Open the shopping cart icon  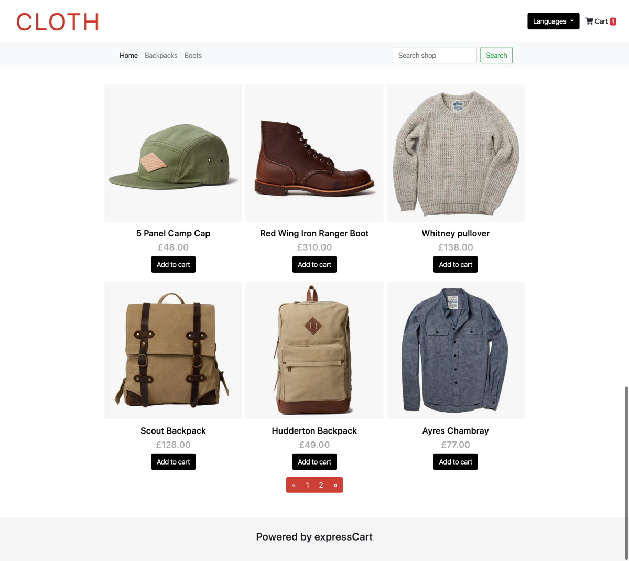589,21
